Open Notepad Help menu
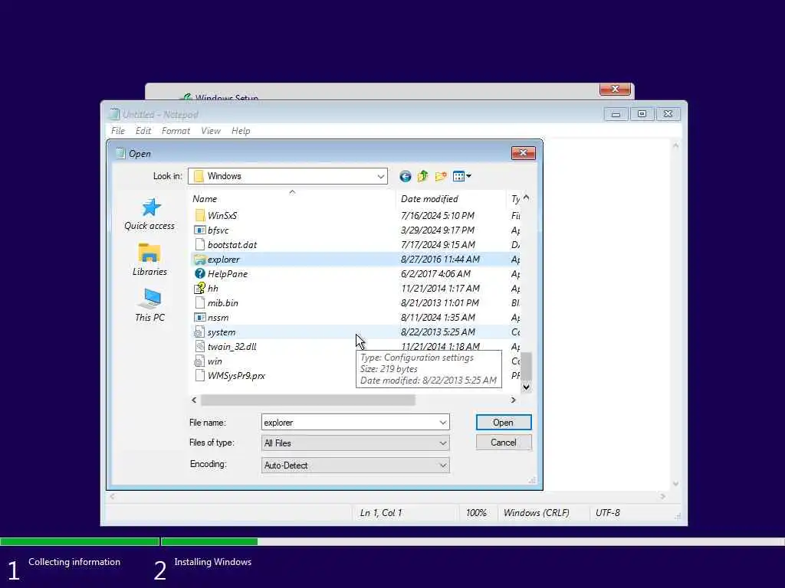The height and width of the screenshot is (588, 785). pos(241,131)
